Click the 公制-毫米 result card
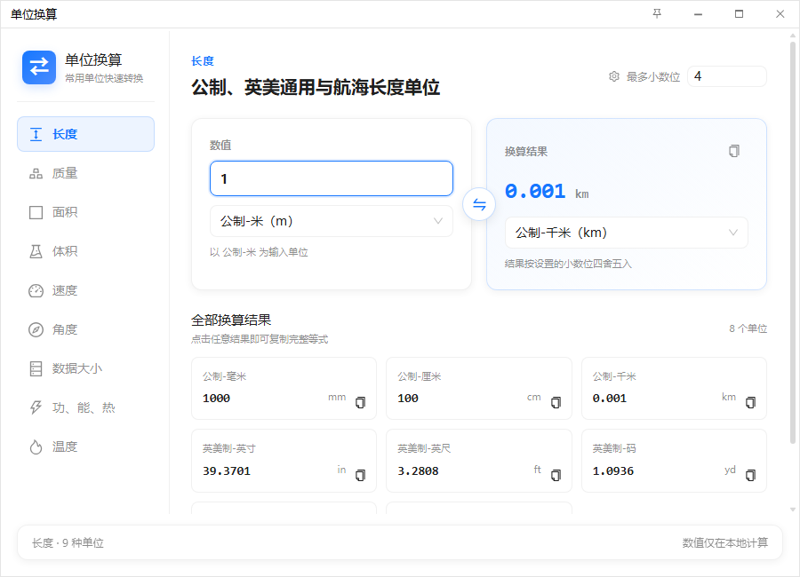The image size is (800, 577). [x=284, y=389]
